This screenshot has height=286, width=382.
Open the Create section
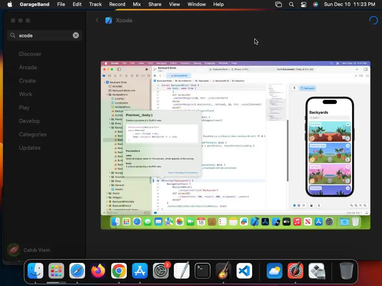(27, 81)
